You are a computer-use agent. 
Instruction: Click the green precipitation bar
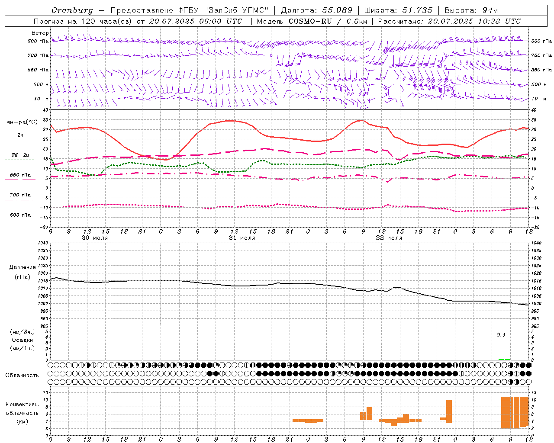[x=504, y=359]
